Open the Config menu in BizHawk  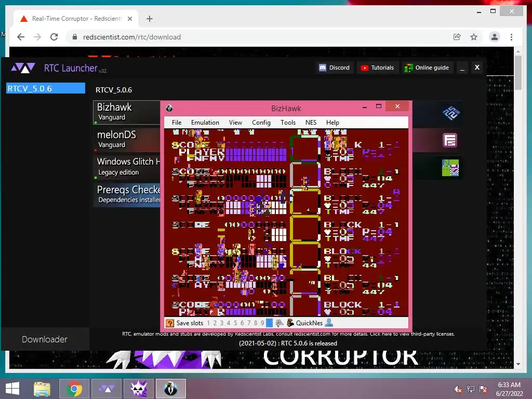[x=261, y=123]
